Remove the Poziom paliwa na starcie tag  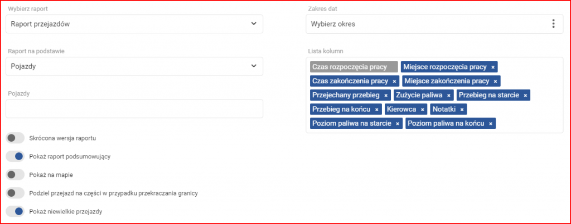pyautogui.click(x=398, y=124)
